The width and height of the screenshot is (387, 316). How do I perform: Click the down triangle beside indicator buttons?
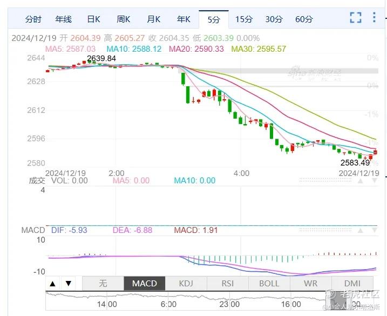point(69,284)
